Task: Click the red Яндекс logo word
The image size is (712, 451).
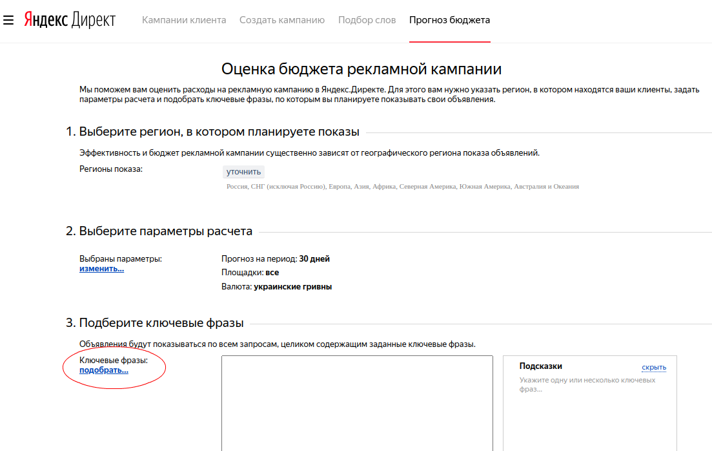Action: point(46,20)
